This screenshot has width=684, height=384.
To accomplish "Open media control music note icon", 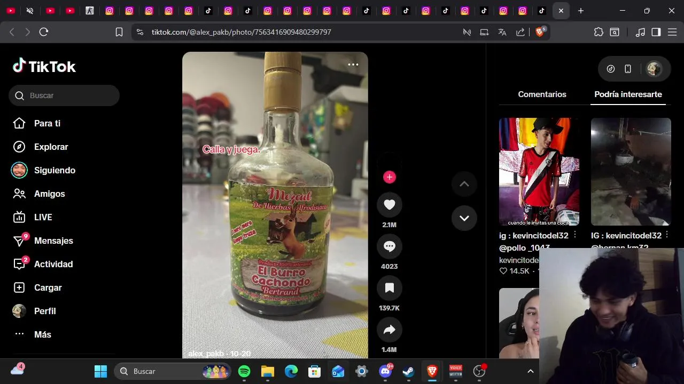I will [x=640, y=32].
